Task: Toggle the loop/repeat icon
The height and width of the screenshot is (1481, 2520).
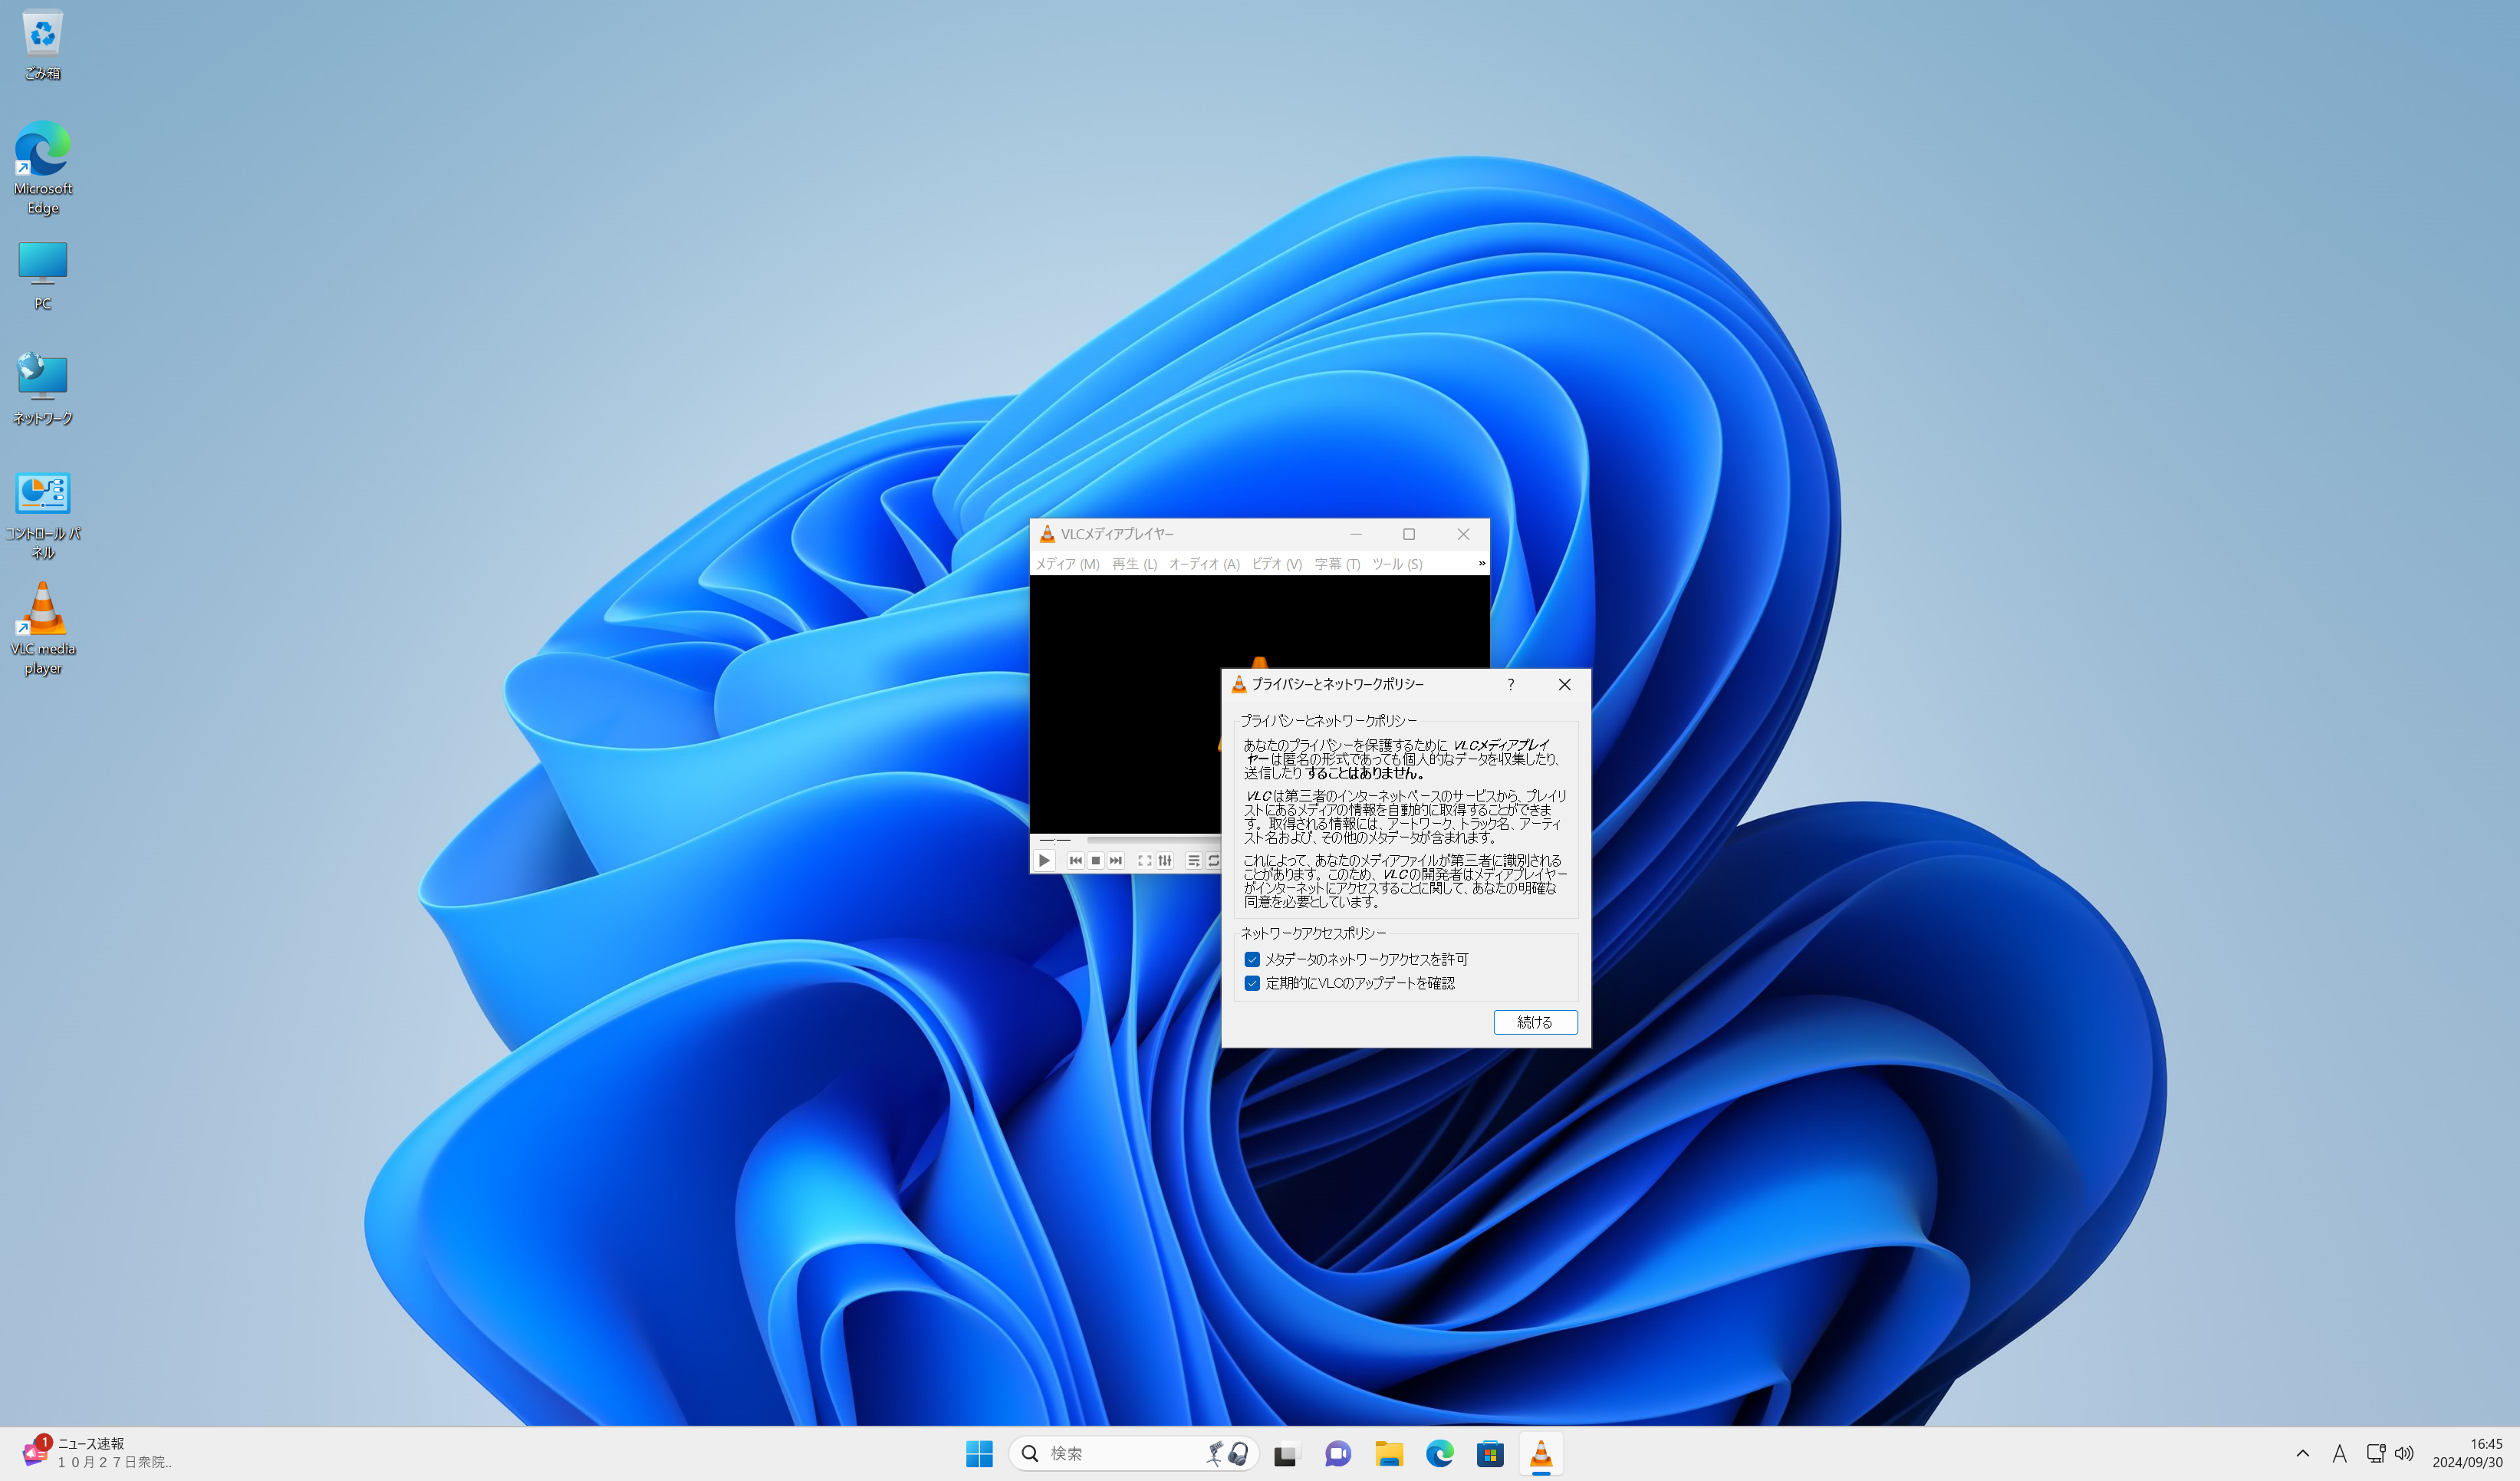Action: pos(1213,860)
